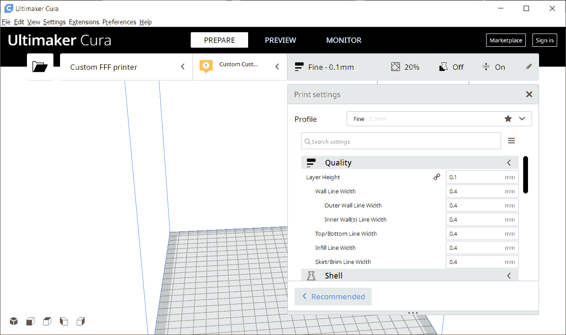The width and height of the screenshot is (566, 335).
Task: Open the Extensions menu
Action: point(84,22)
